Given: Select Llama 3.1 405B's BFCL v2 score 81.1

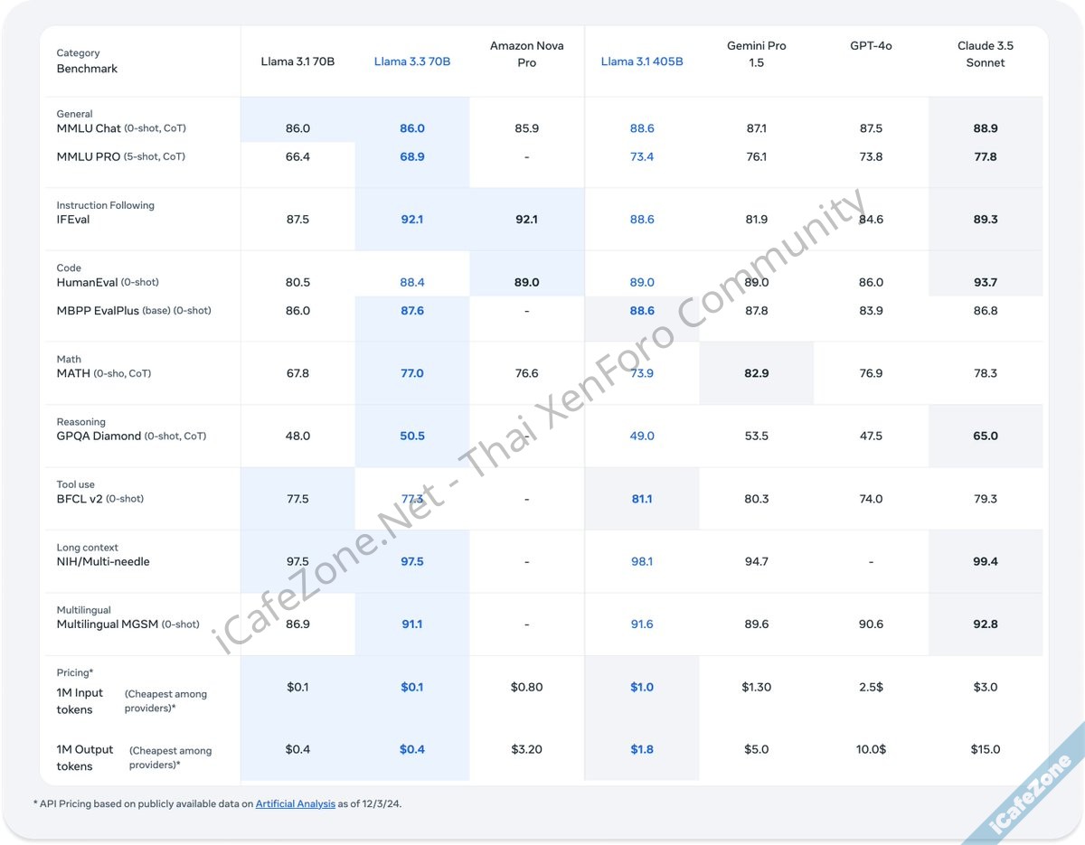Looking at the screenshot, I should (641, 499).
